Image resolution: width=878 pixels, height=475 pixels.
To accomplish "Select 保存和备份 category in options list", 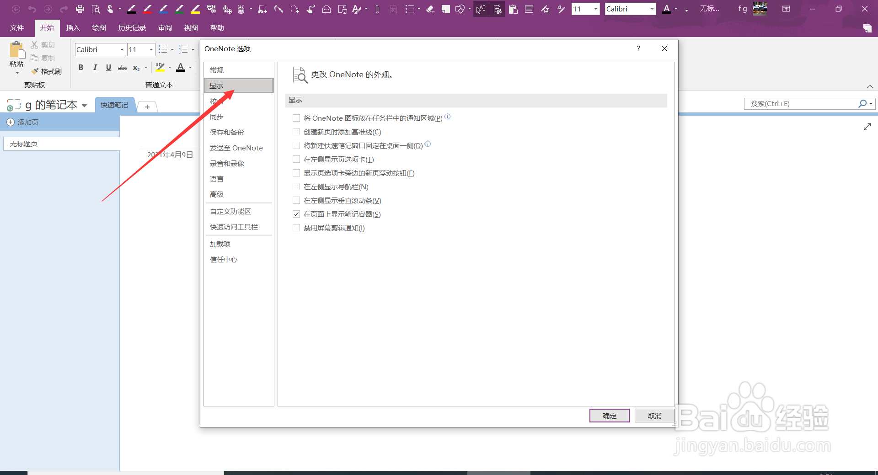I will 239,132.
